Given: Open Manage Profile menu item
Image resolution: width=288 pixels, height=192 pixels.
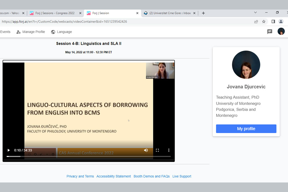Looking at the screenshot, I should pos(31,32).
